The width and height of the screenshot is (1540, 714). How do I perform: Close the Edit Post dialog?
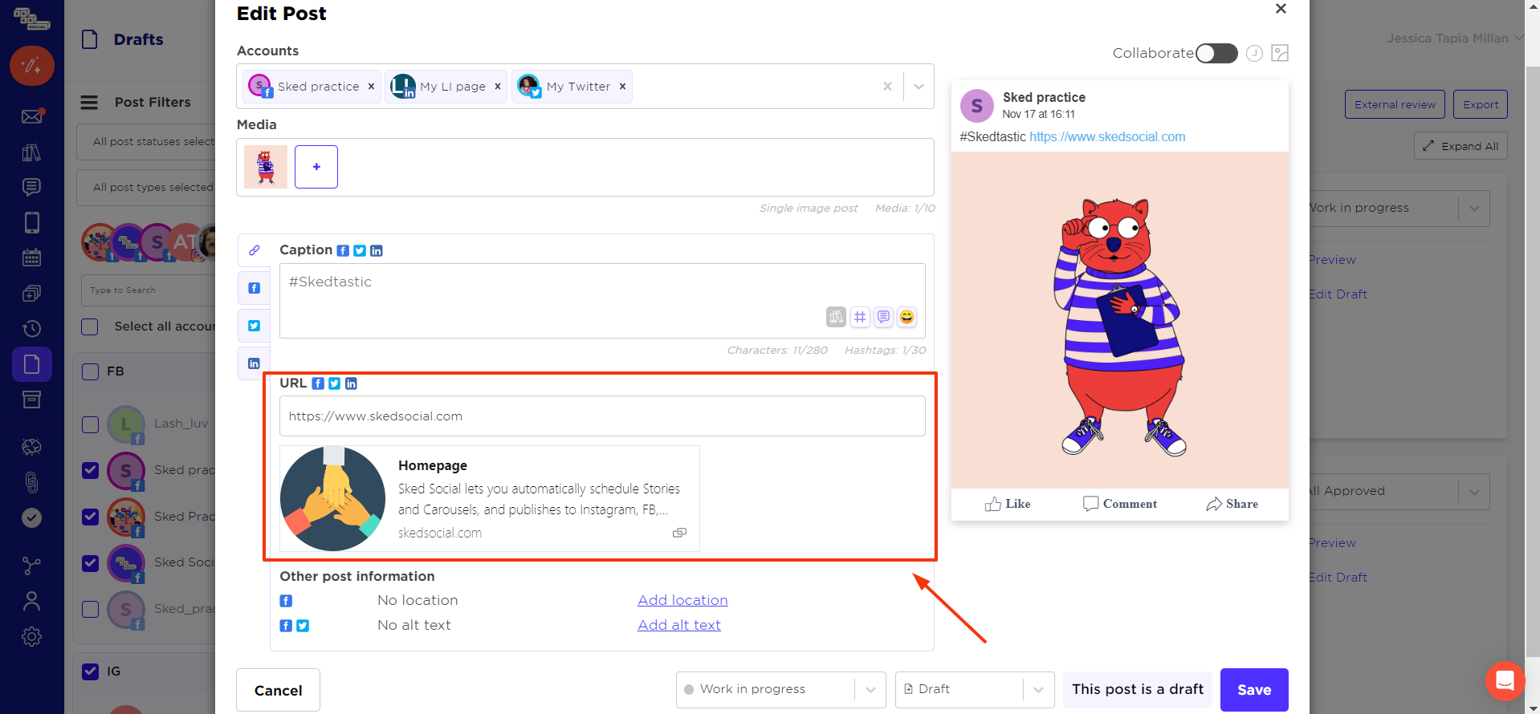[x=1281, y=9]
